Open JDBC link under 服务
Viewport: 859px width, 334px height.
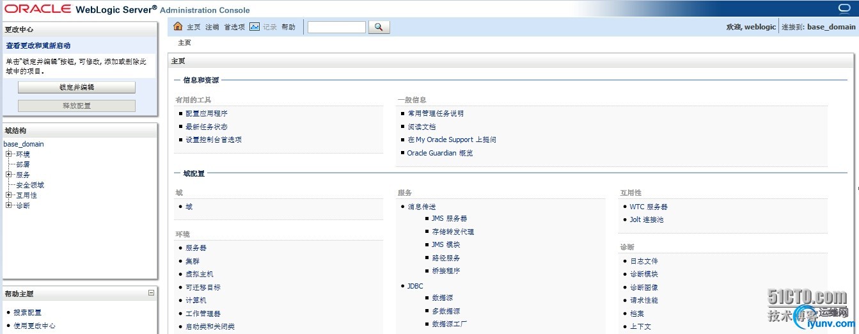point(415,286)
